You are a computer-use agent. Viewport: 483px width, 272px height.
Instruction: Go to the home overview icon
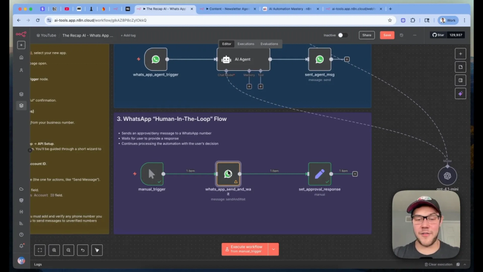(x=21, y=57)
